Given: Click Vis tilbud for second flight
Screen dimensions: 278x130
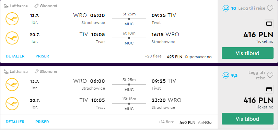Looking at the screenshot, I should [x=247, y=119].
